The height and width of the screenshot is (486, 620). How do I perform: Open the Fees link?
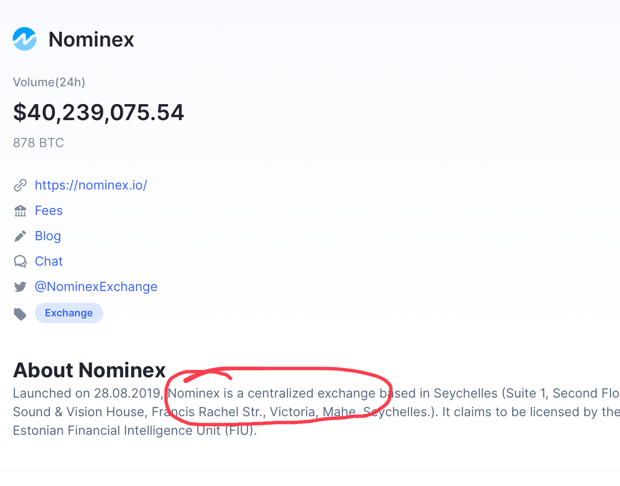click(49, 211)
